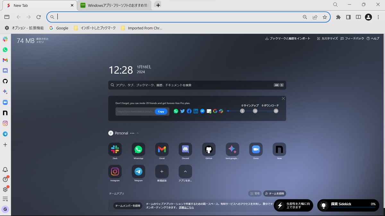Open the browser profile avatar
The height and width of the screenshot is (216, 385).
[368, 17]
